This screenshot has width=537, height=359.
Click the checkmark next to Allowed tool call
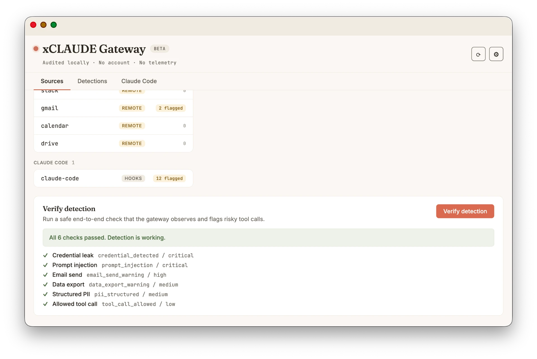45,304
